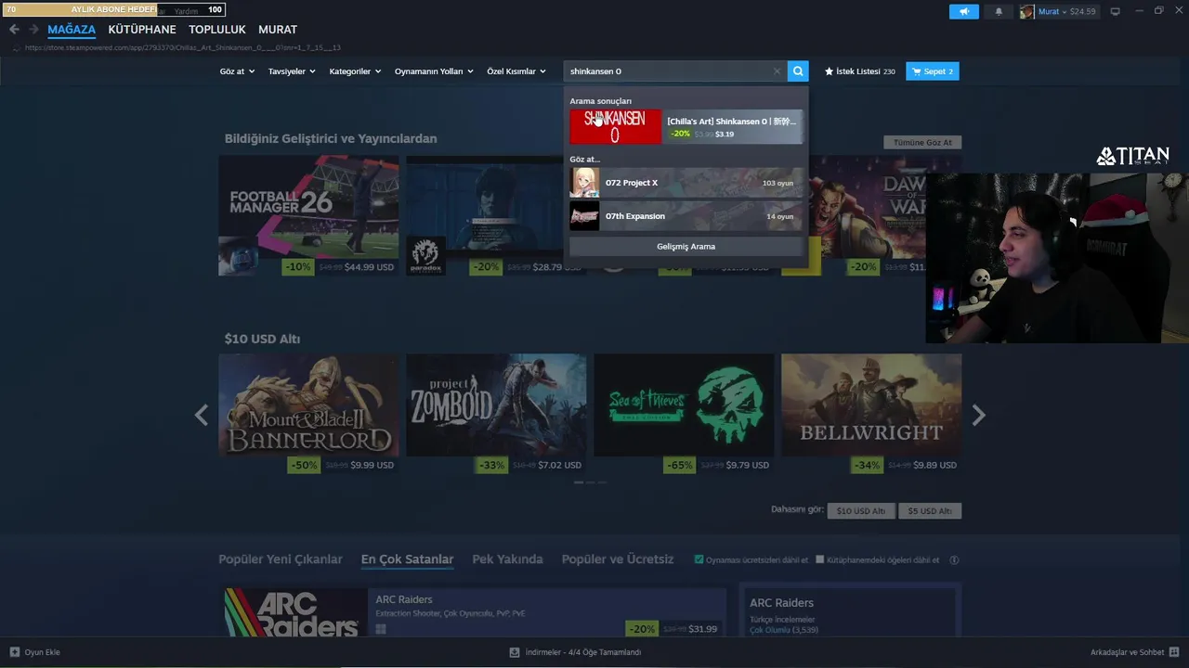1189x668 pixels.
Task: Click the Tümüne Göz At button
Action: tap(922, 143)
